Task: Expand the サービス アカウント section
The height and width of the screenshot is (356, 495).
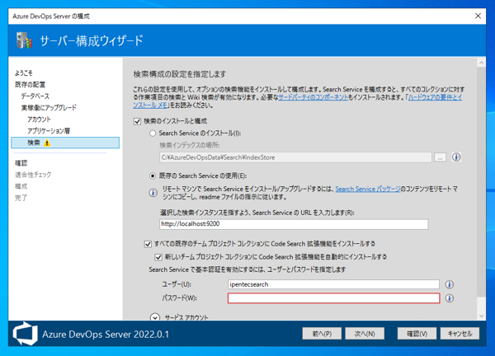Action: pos(155,317)
